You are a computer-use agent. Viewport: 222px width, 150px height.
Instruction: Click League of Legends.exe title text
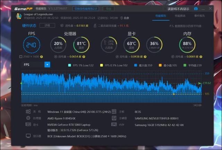pos(38,14)
